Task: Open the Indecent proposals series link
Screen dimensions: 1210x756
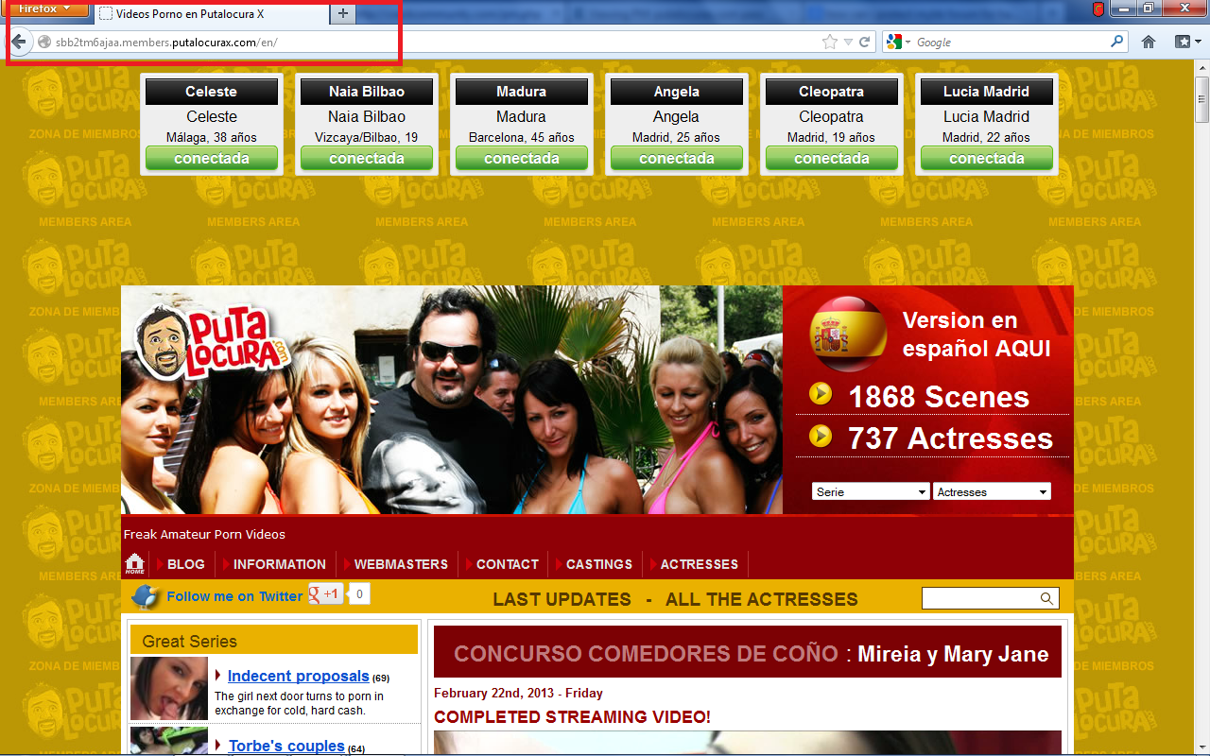Action: 299,676
